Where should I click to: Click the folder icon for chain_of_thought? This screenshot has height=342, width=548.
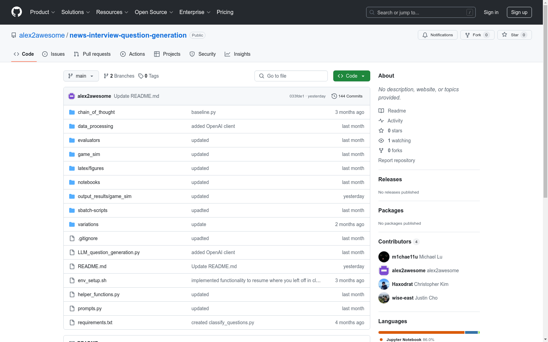pos(72,112)
